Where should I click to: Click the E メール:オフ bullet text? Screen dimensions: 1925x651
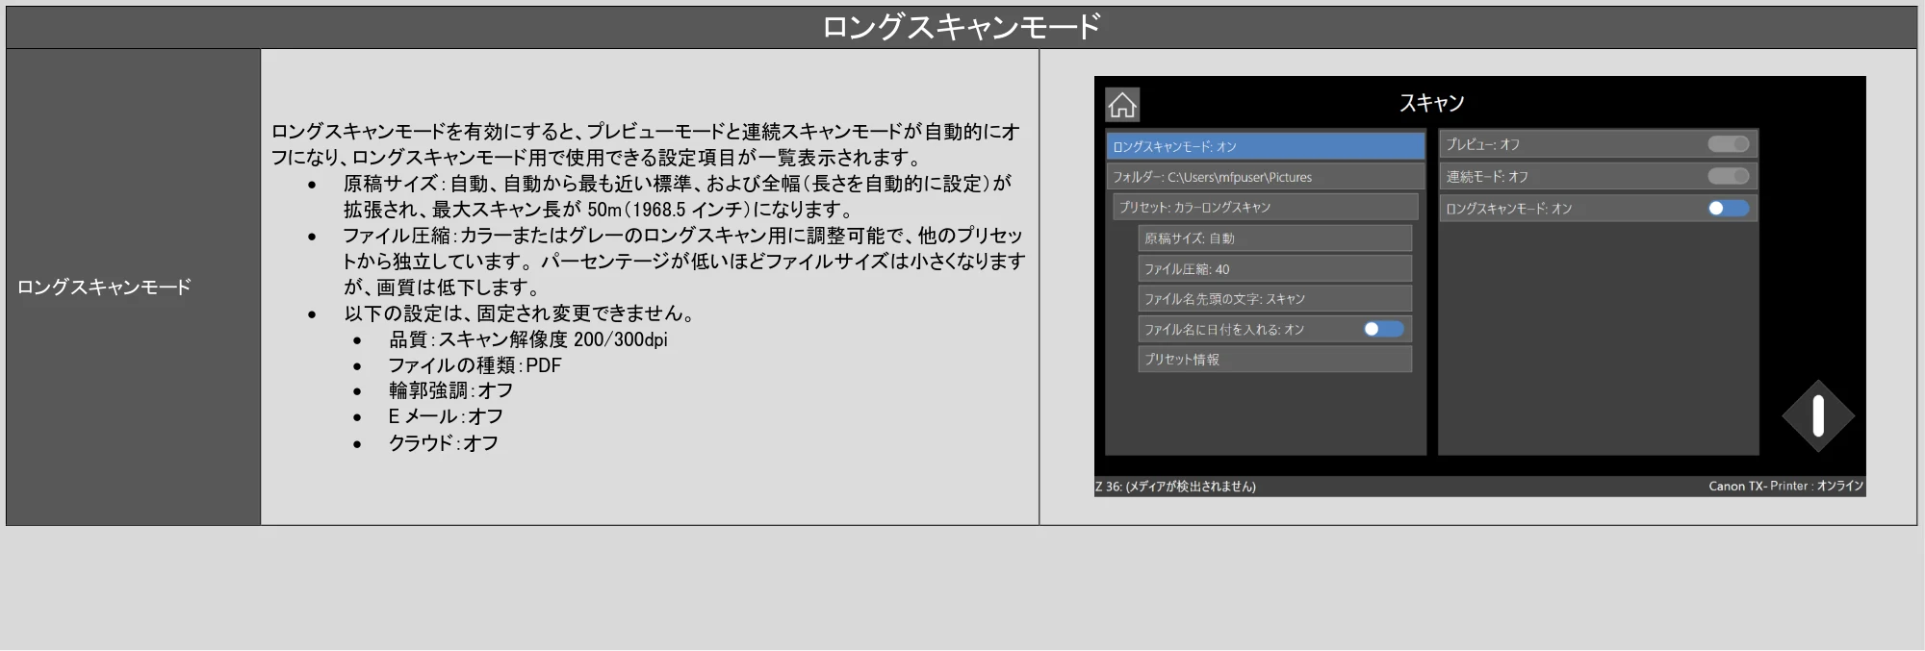[x=446, y=416]
